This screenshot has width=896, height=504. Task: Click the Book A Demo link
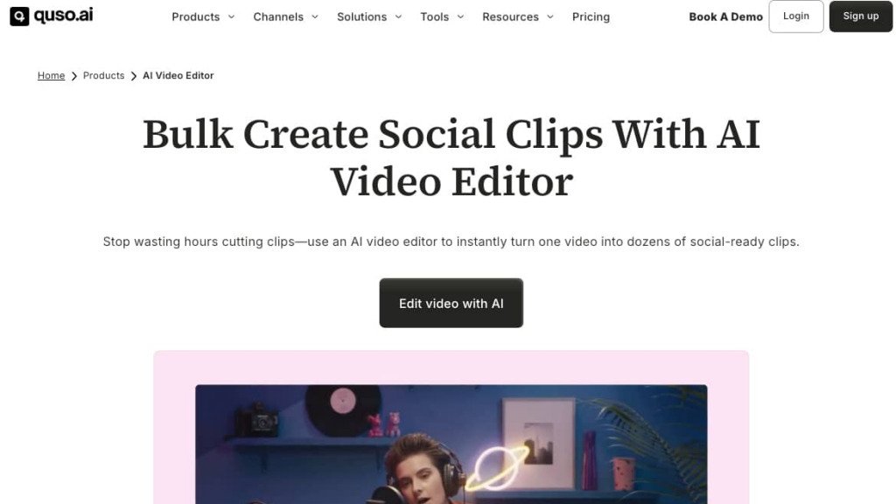click(725, 17)
